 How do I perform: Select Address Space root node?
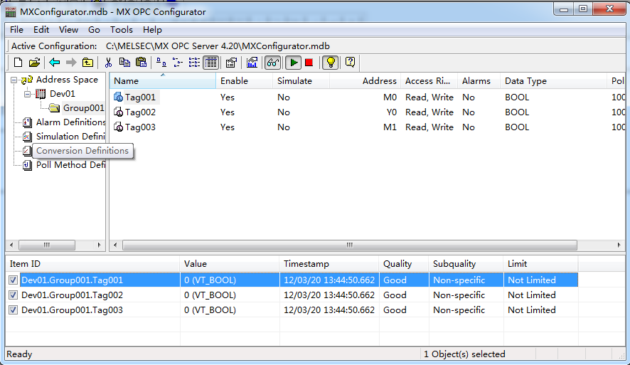pos(67,80)
